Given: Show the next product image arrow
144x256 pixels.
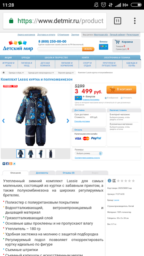Looking at the screenshot, I should tap(68, 121).
